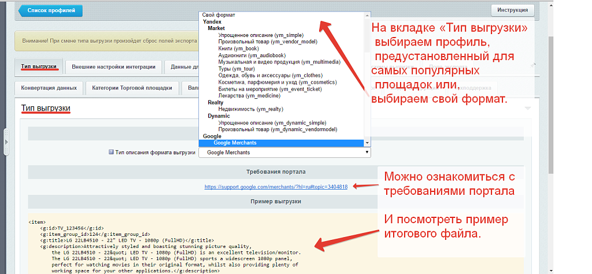The height and width of the screenshot is (274, 592).
Task: Expand the left sidebar handle
Action: [6, 141]
